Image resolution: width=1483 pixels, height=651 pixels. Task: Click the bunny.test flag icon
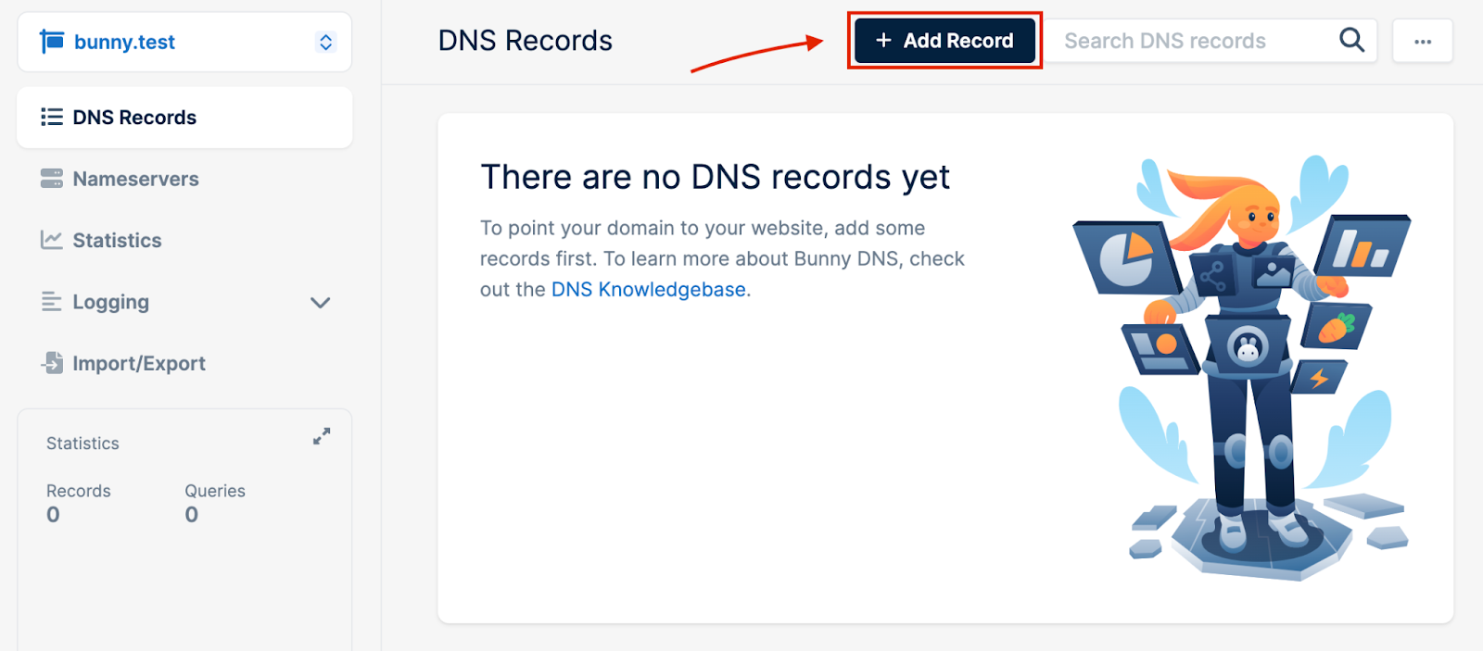(53, 41)
